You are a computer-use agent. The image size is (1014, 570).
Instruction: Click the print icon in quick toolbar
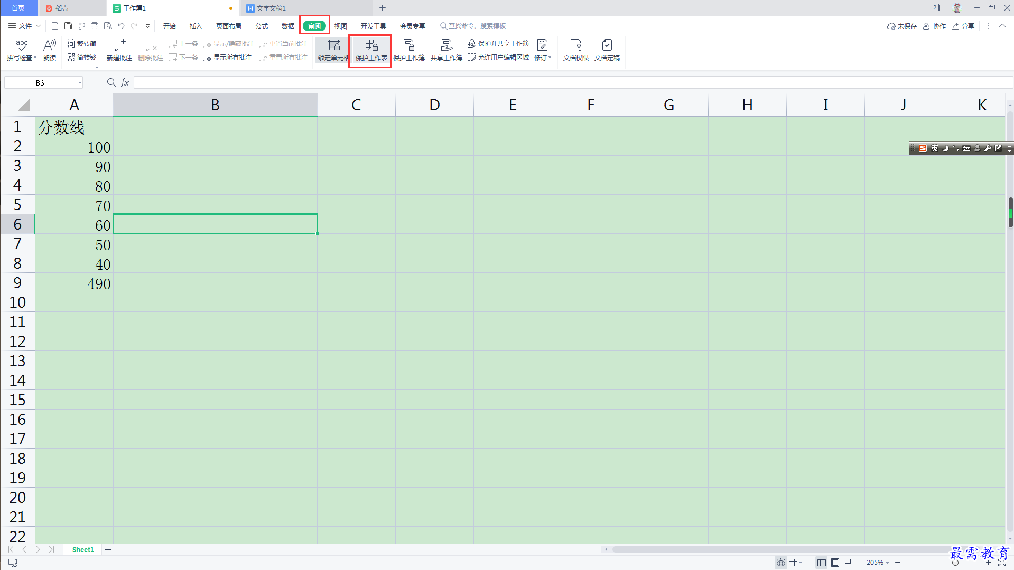point(95,26)
